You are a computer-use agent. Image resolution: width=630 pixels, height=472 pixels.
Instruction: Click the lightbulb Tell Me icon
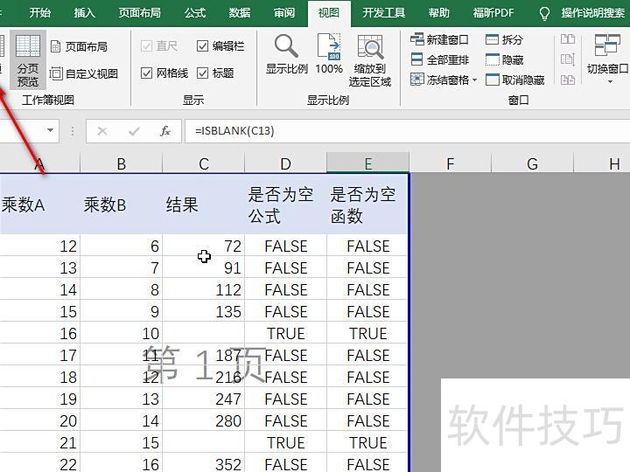[544, 13]
